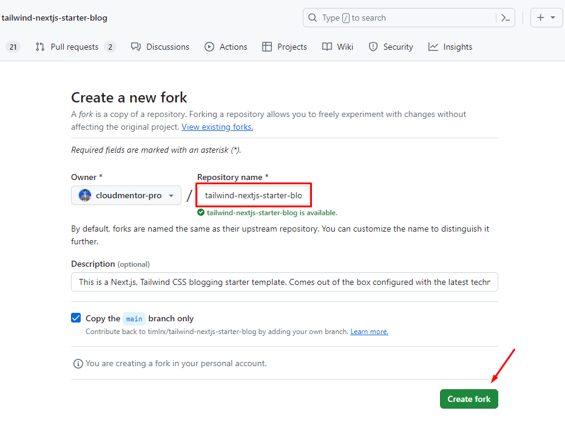Click the green availability checkmark icon
Viewport: 565px width, 428px height.
click(x=201, y=213)
